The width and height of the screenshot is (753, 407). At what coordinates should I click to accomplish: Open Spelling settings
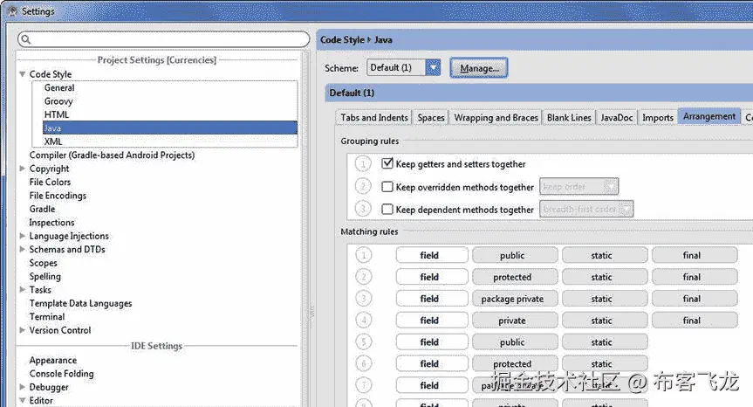(45, 276)
